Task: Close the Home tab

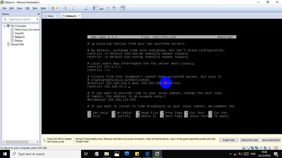Action: pos(57,16)
